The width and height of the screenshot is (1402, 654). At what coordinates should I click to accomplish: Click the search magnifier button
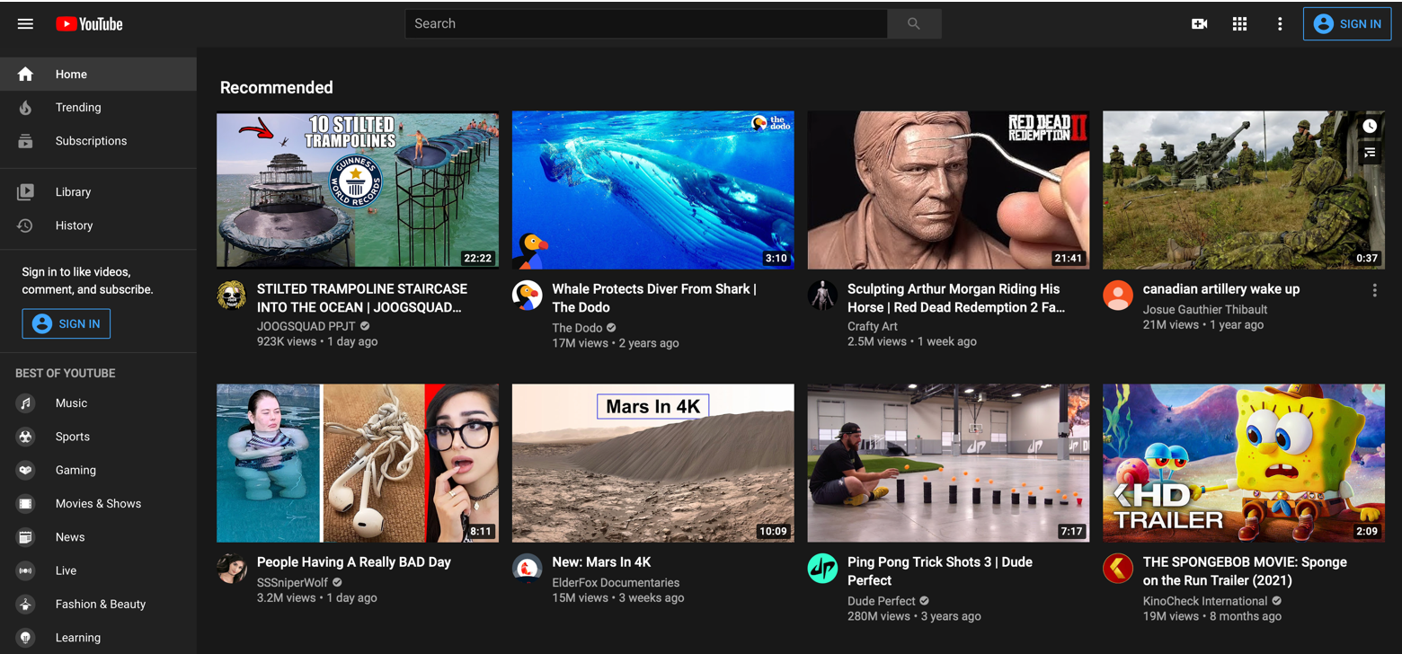[x=914, y=24]
